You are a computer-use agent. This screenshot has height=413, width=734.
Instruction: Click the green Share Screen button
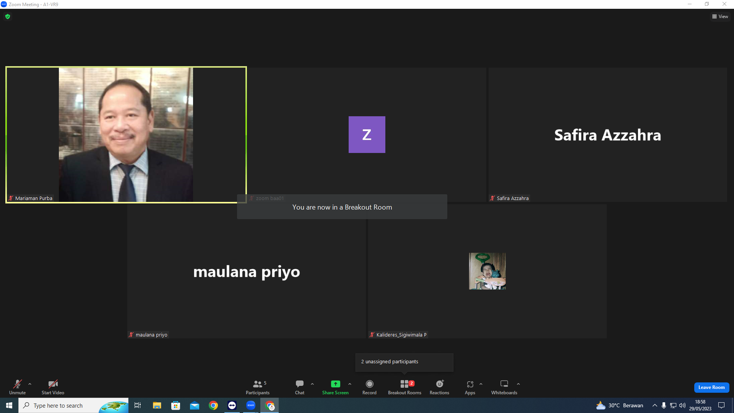tap(335, 387)
